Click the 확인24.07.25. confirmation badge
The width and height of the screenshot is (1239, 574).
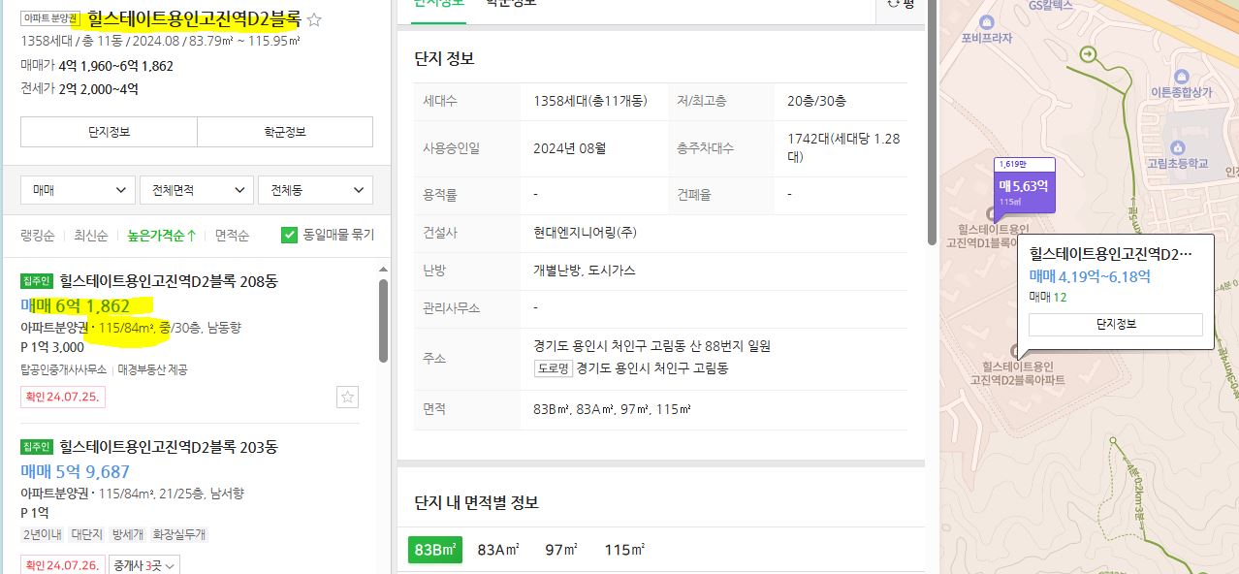pos(63,397)
